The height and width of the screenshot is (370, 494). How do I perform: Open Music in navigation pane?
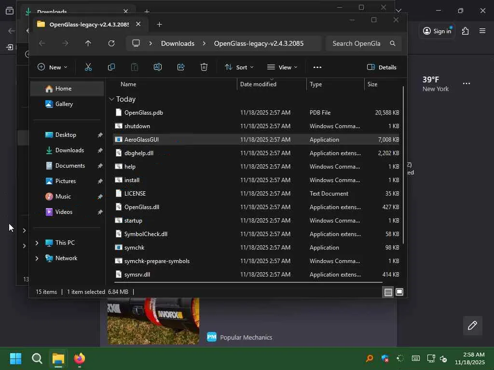tap(67, 197)
